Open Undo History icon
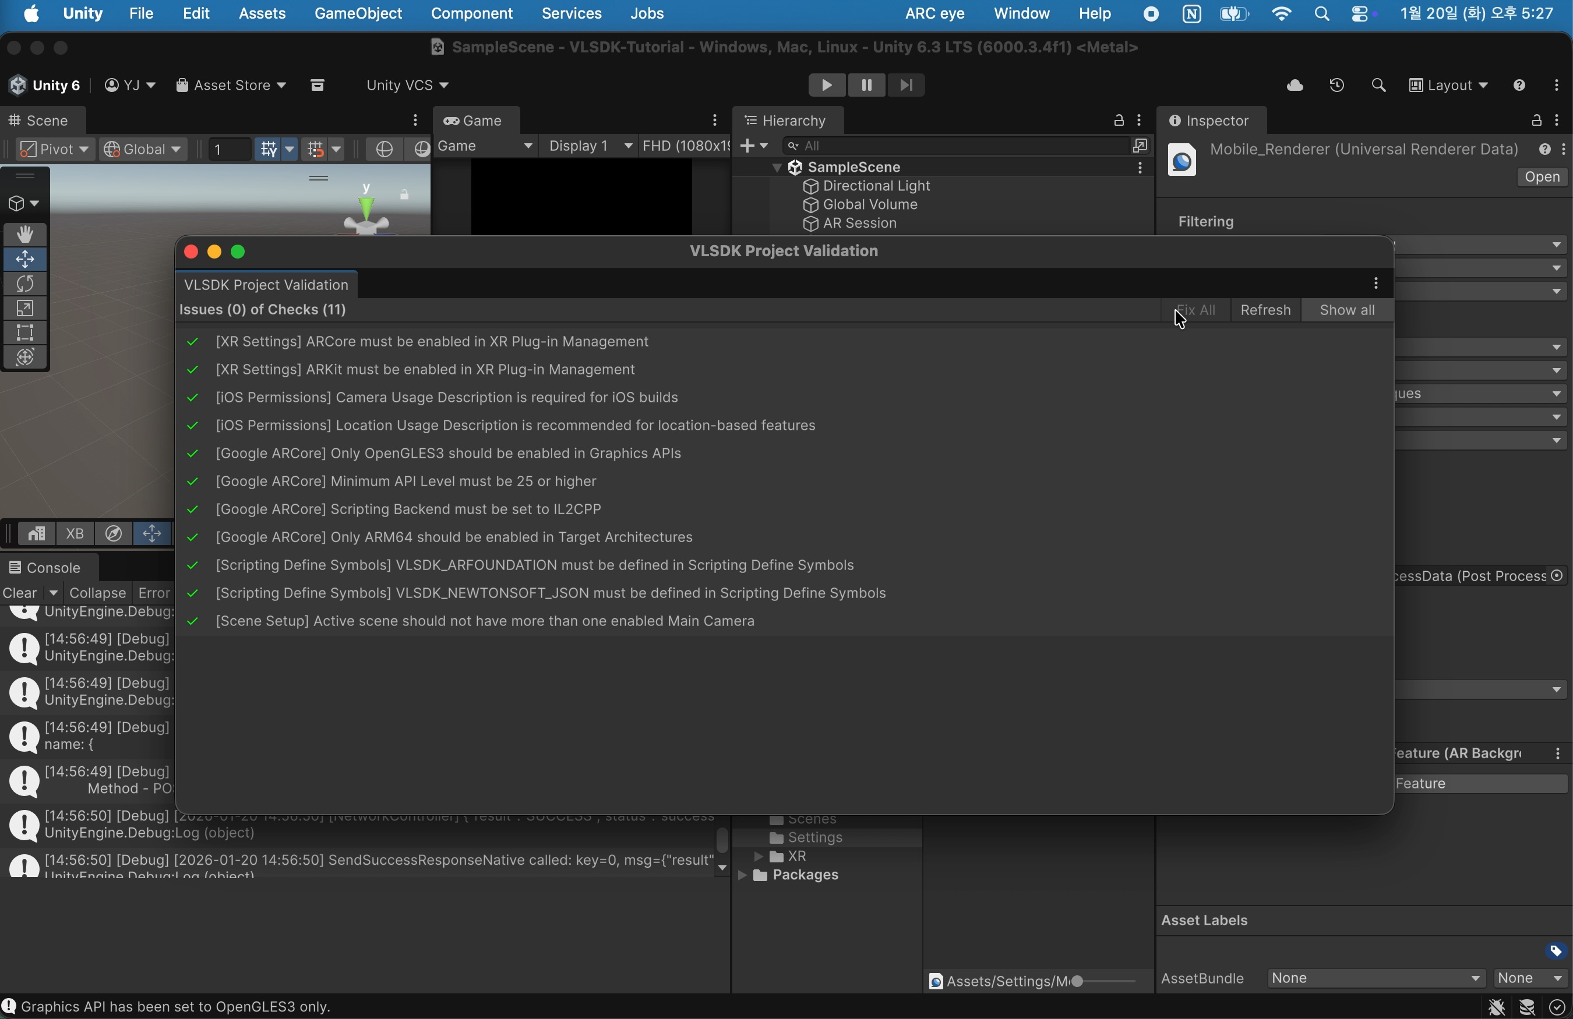The image size is (1573, 1019). pyautogui.click(x=1336, y=86)
